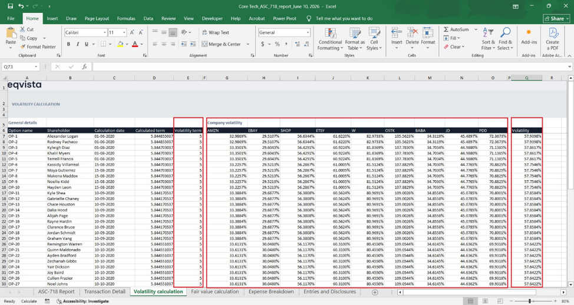
Task: Decrease font size with small A
Action: 141,32
